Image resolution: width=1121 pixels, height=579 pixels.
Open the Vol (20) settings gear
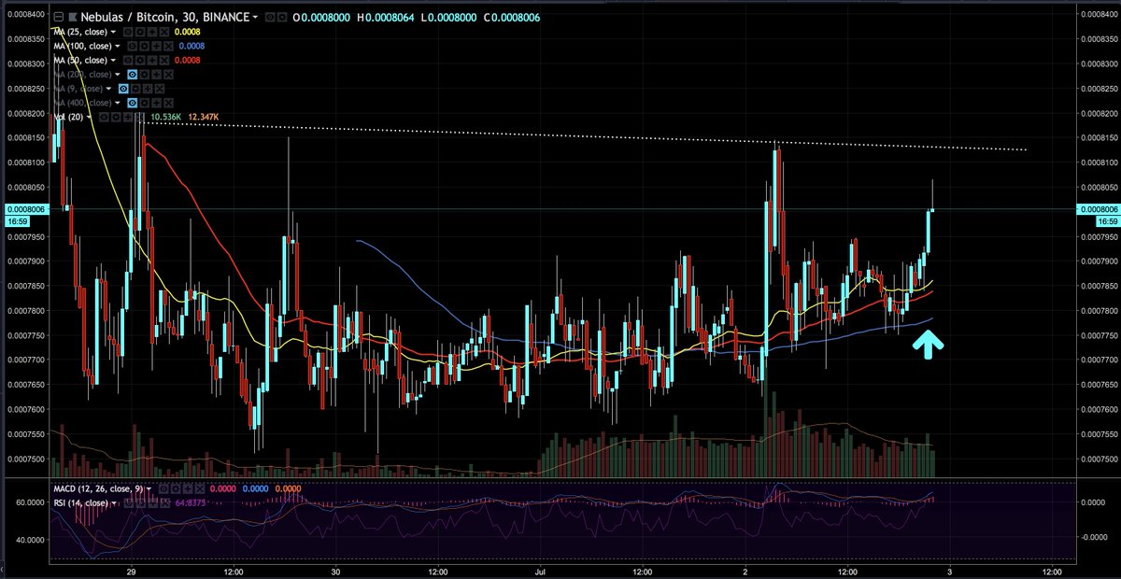point(117,117)
